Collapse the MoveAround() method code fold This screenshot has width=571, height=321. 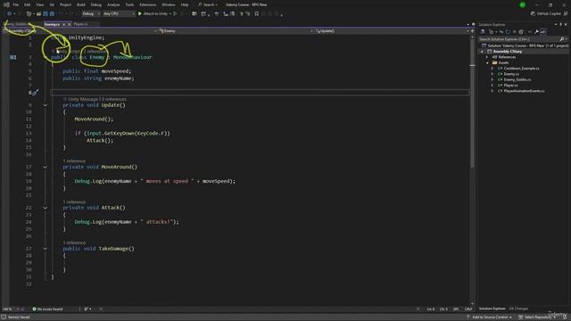click(x=46, y=167)
